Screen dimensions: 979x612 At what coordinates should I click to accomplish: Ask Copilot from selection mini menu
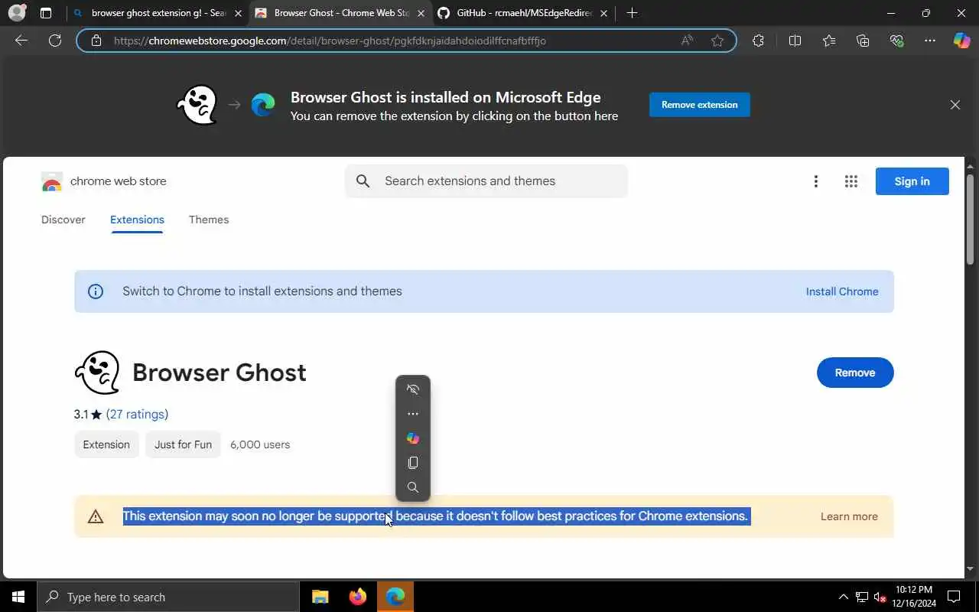click(x=413, y=438)
